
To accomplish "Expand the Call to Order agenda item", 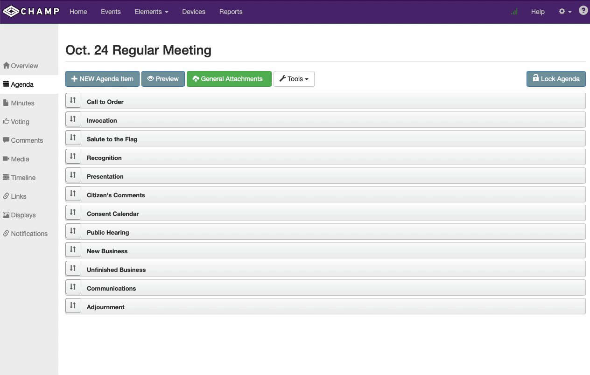I will coord(325,101).
